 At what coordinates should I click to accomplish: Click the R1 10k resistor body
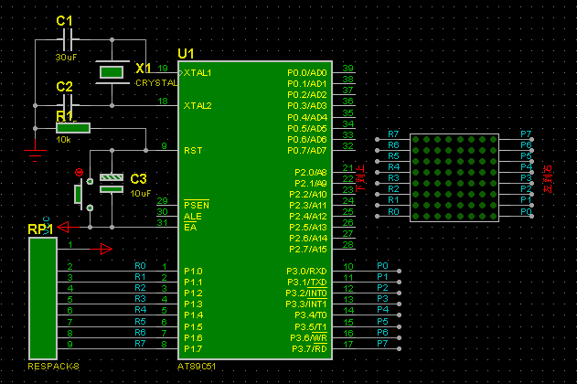(73, 127)
